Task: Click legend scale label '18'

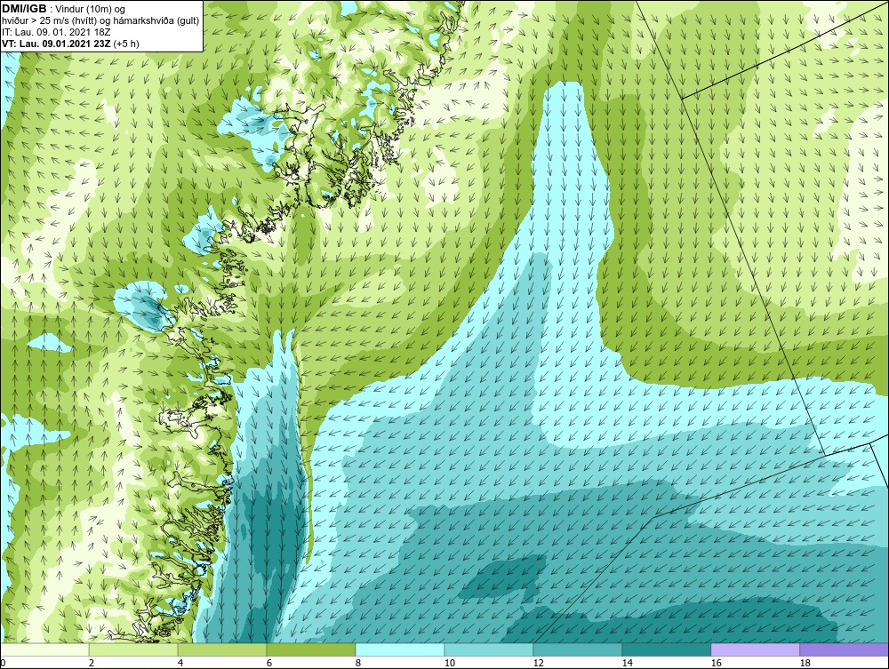Action: (x=805, y=663)
